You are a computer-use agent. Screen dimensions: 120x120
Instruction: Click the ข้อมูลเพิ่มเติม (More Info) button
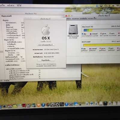pos(46,60)
